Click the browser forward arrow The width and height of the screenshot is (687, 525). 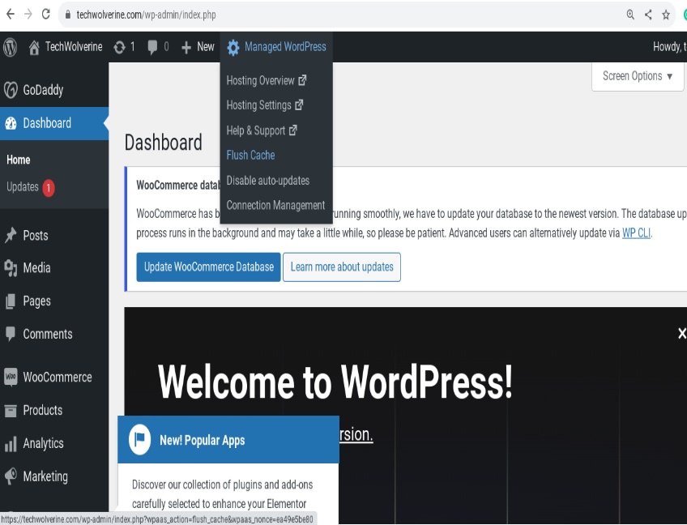point(28,15)
